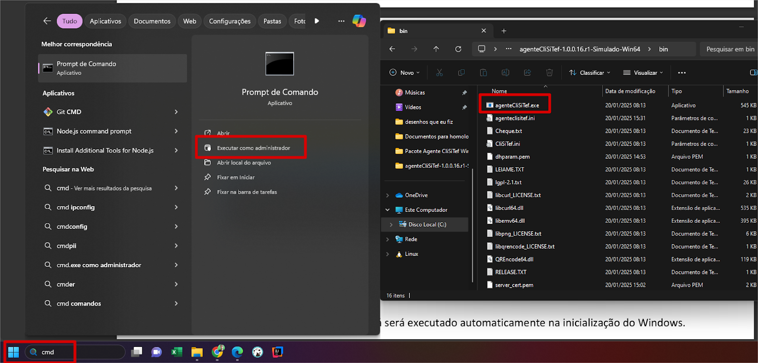Open the Classificar sort dropdown
758x363 pixels.
(x=590, y=73)
